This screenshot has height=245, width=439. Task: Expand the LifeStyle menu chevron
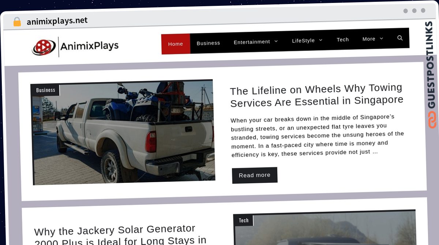coord(320,40)
